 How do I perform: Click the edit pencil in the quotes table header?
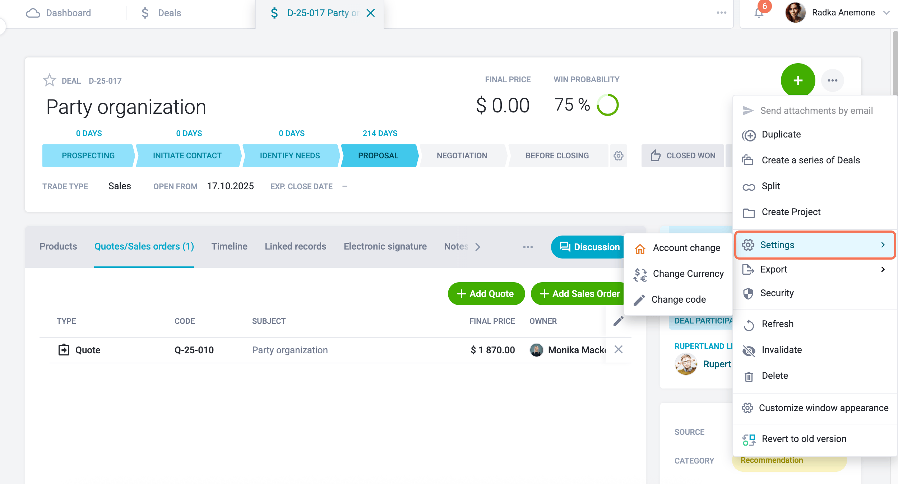(618, 321)
